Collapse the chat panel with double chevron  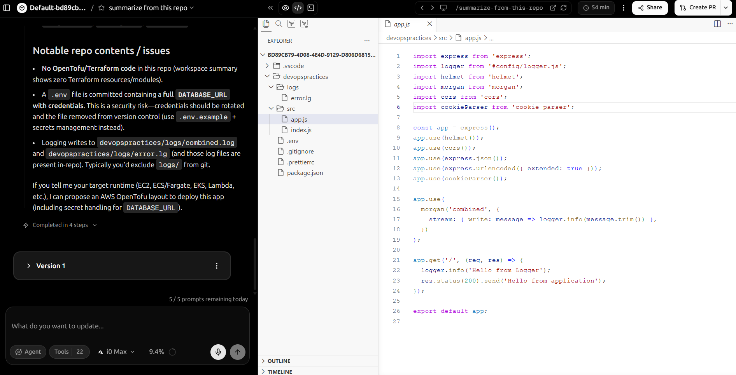[270, 8]
